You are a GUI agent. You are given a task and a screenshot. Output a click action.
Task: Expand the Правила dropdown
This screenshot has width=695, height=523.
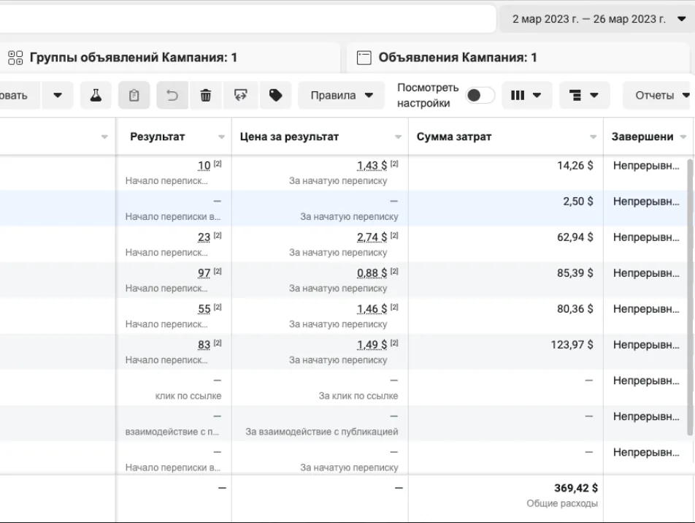tap(341, 95)
